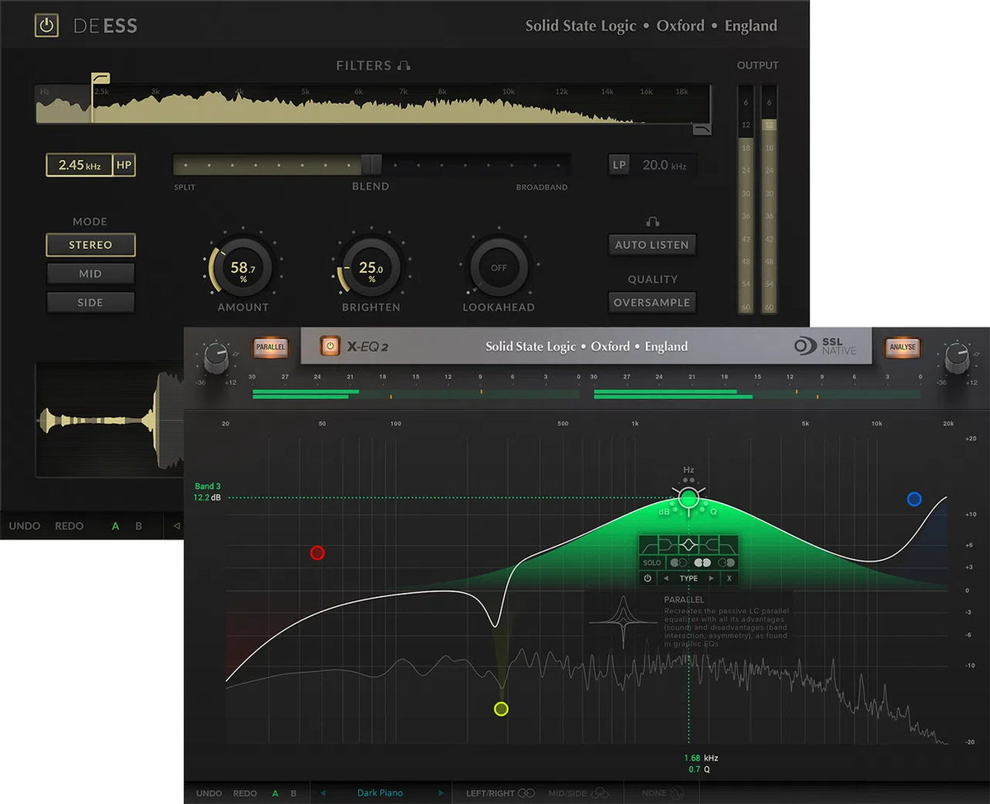Viewport: 990px width, 804px height.
Task: Click the high cut filter shape icon
Action: (728, 544)
